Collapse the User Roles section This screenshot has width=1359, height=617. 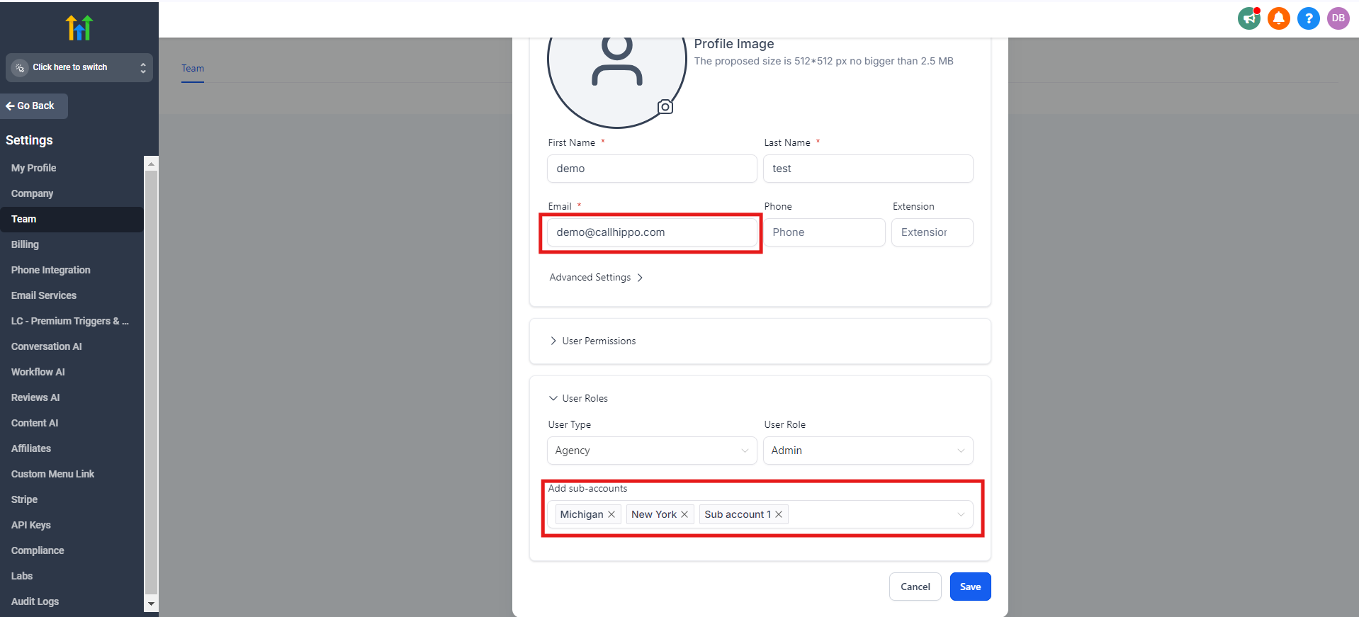pos(578,398)
